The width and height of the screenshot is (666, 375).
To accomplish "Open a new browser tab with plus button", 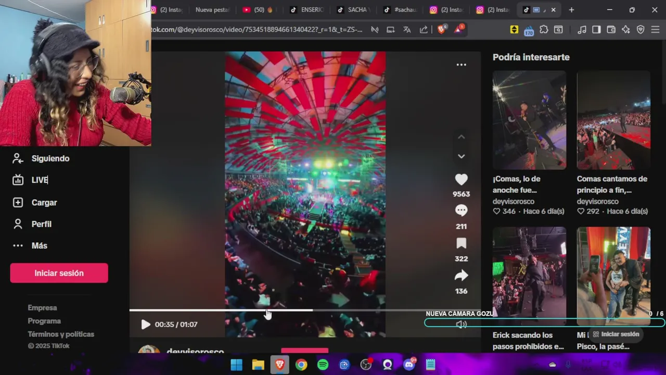I will (x=571, y=10).
